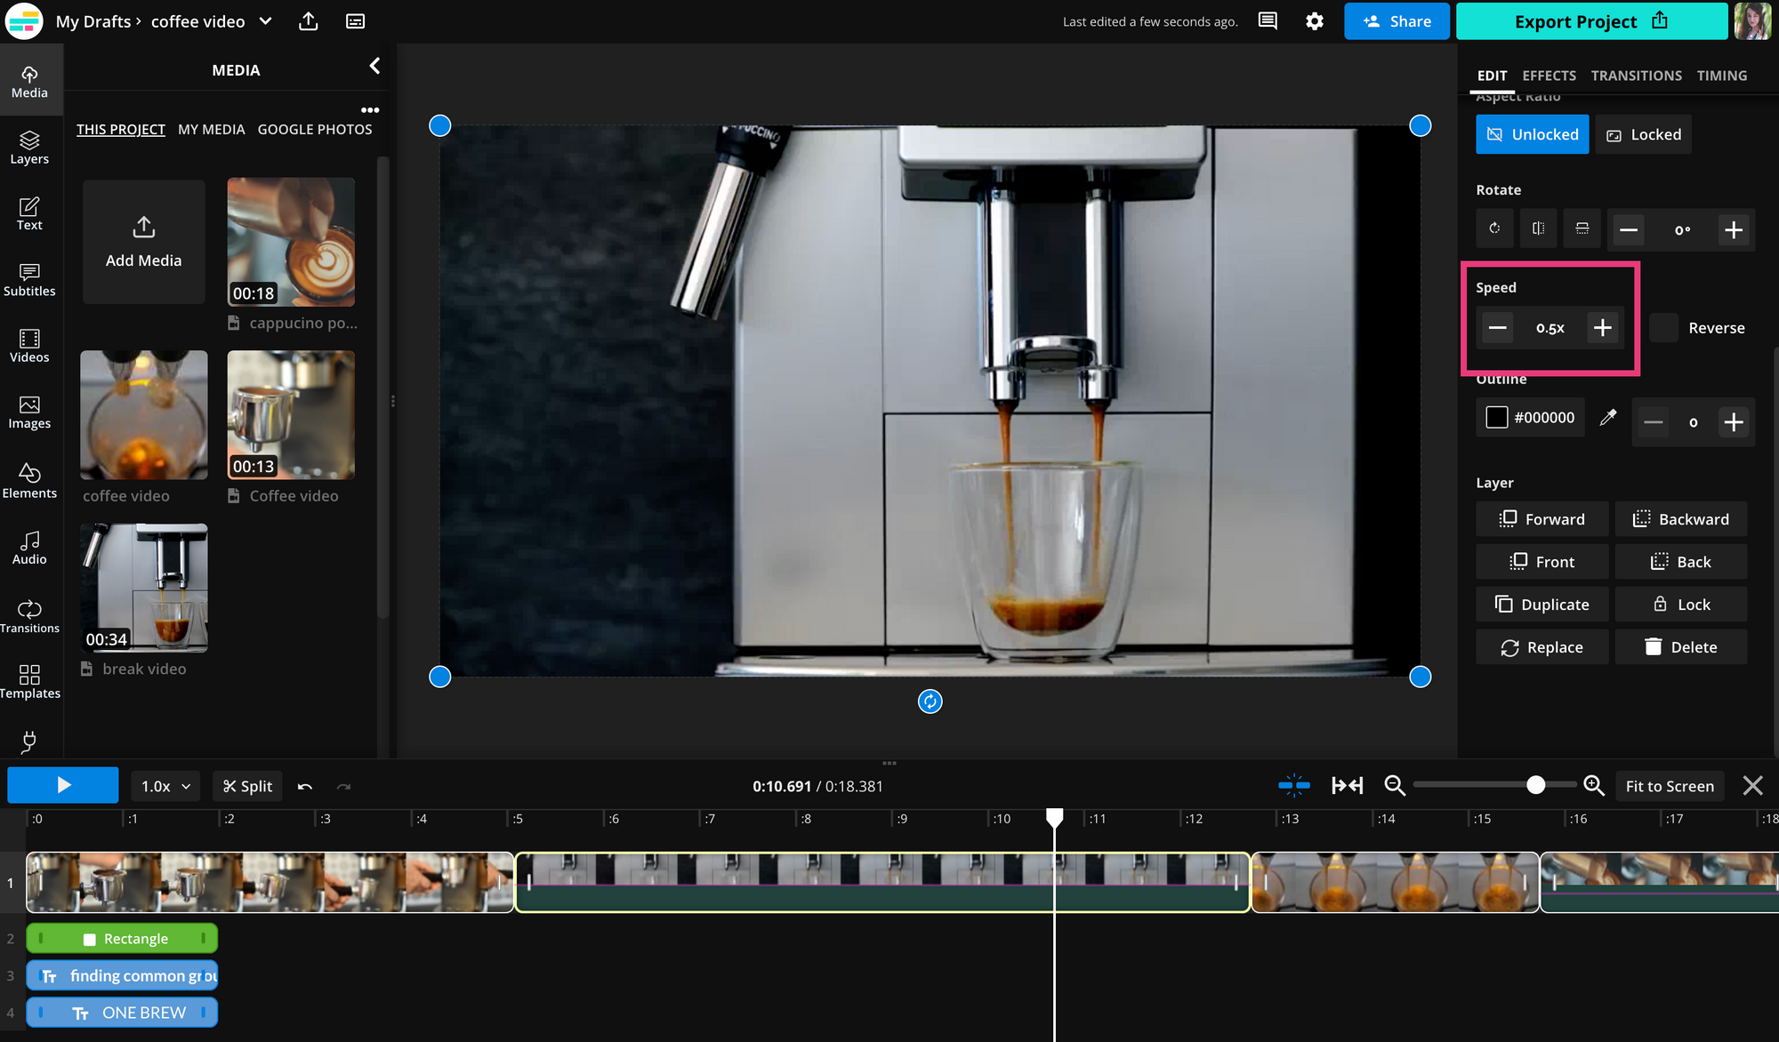The image size is (1779, 1042).
Task: Open settings gear in top bar
Action: (x=1315, y=21)
